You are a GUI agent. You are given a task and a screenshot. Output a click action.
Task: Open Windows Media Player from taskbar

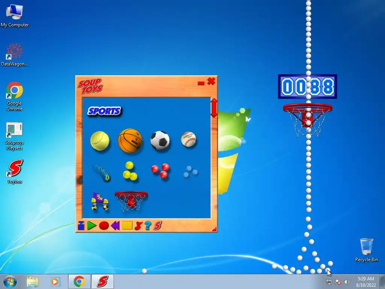point(56,281)
